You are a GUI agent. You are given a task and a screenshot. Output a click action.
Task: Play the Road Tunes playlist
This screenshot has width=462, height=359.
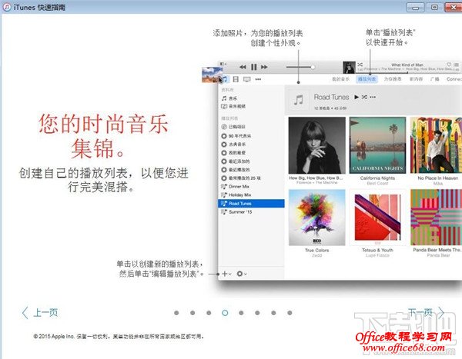(x=357, y=97)
